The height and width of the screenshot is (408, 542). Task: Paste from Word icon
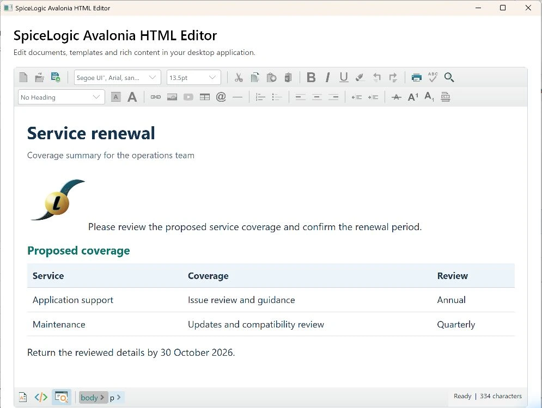point(288,77)
